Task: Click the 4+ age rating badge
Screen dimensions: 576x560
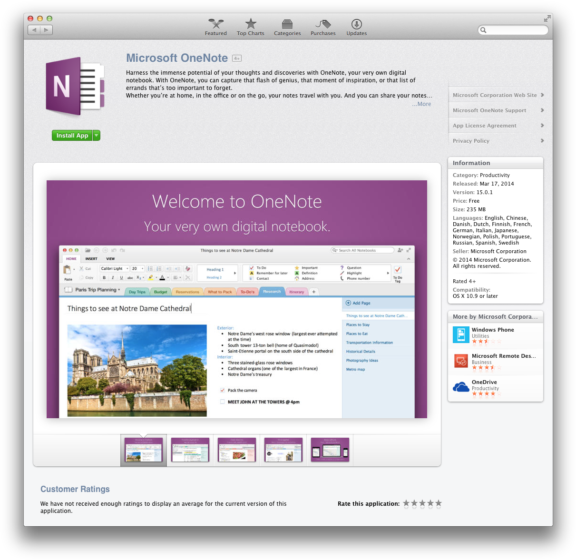Action: pyautogui.click(x=237, y=59)
